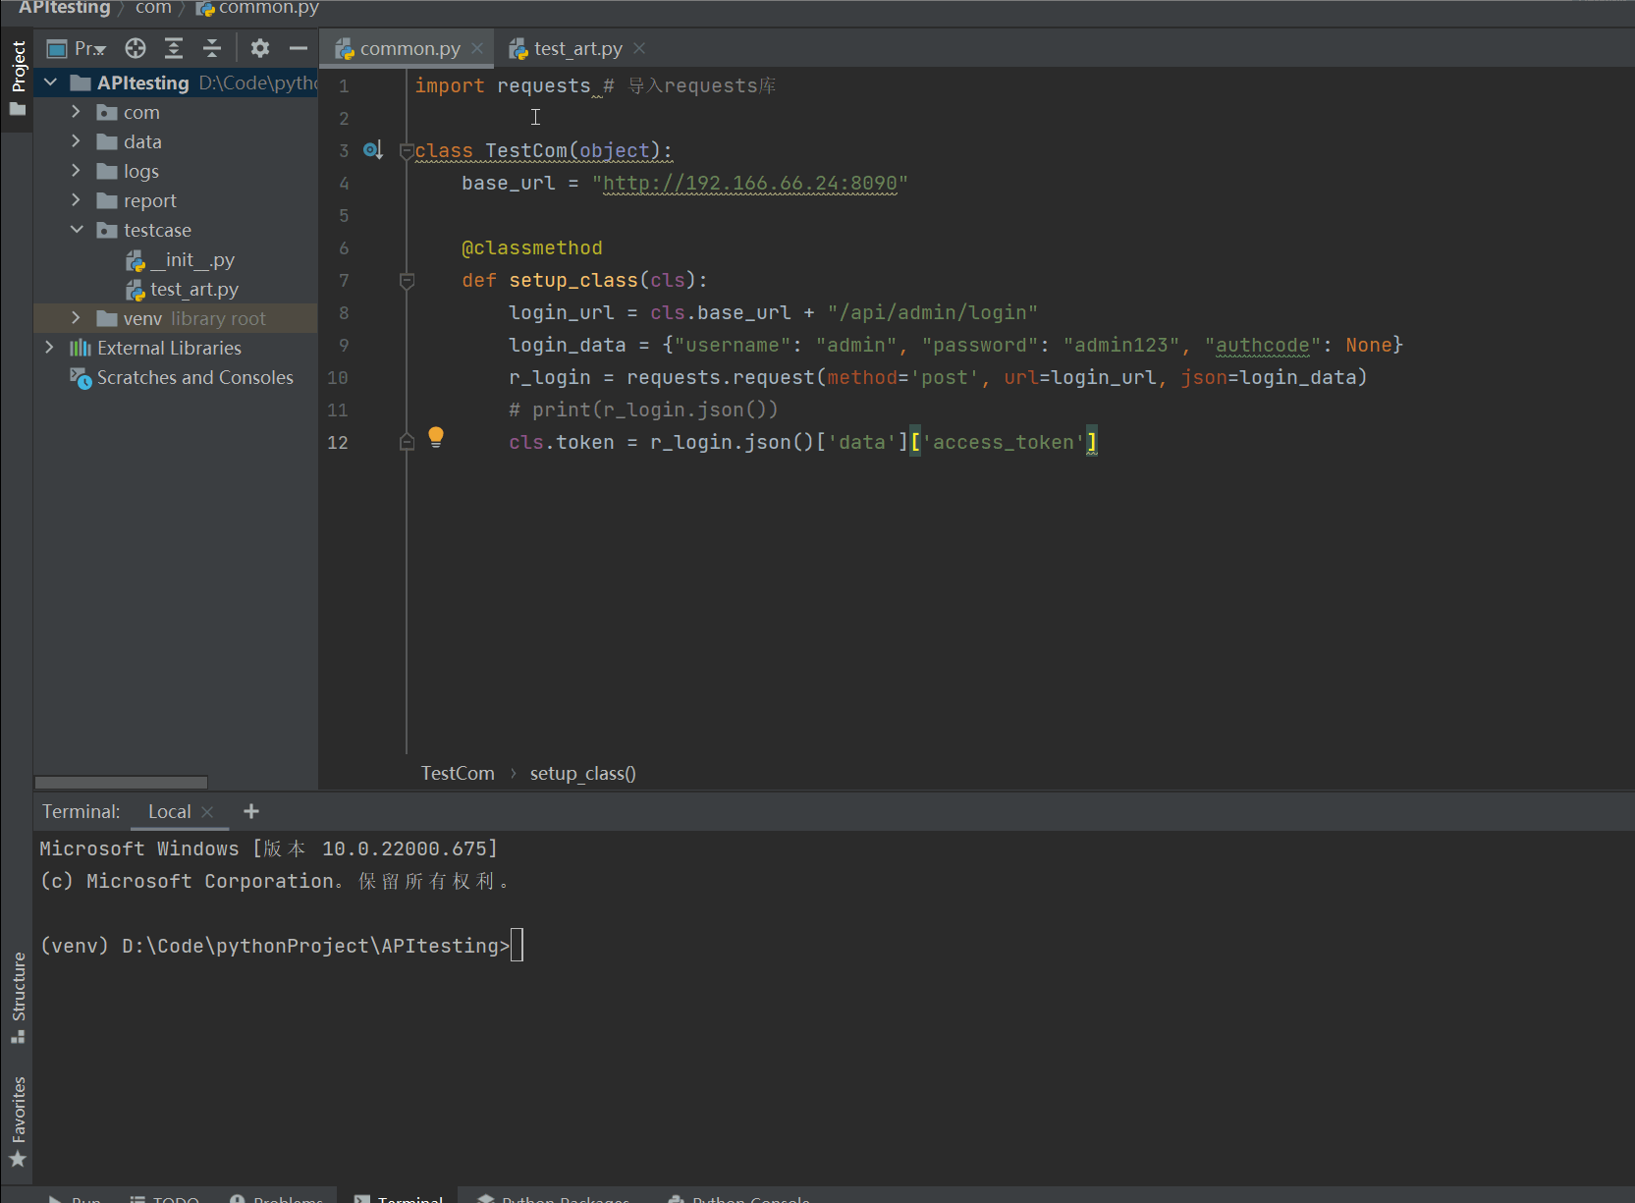
Task: Expand External Libraries node
Action: click(x=50, y=349)
